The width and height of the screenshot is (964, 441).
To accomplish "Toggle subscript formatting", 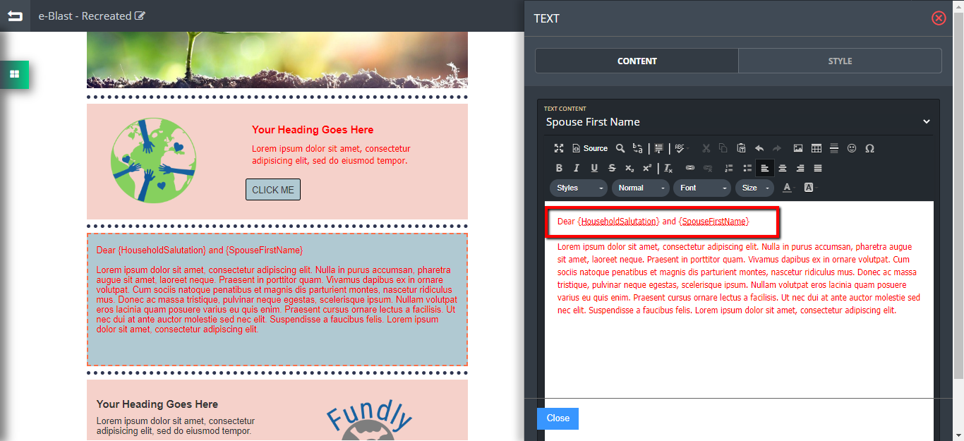I will click(629, 168).
